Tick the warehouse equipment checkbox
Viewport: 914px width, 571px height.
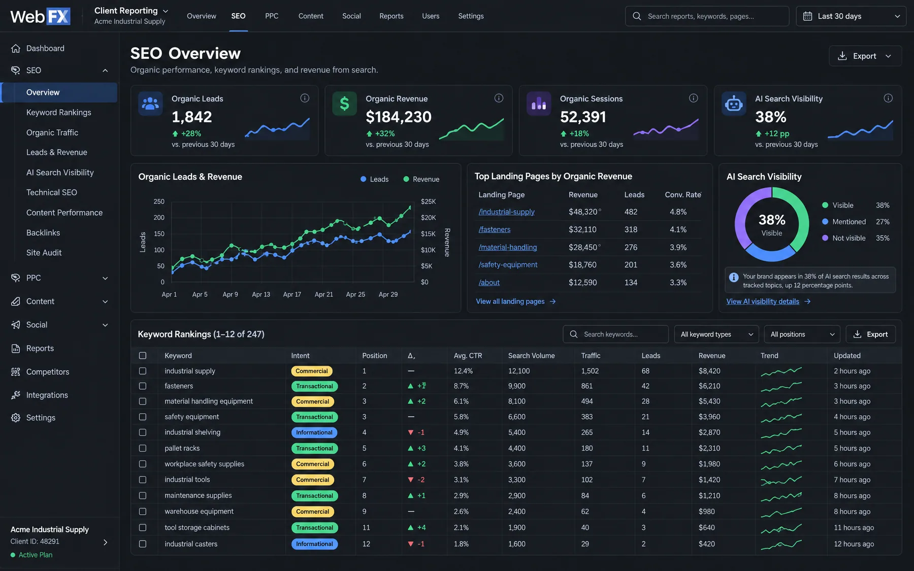coord(143,512)
